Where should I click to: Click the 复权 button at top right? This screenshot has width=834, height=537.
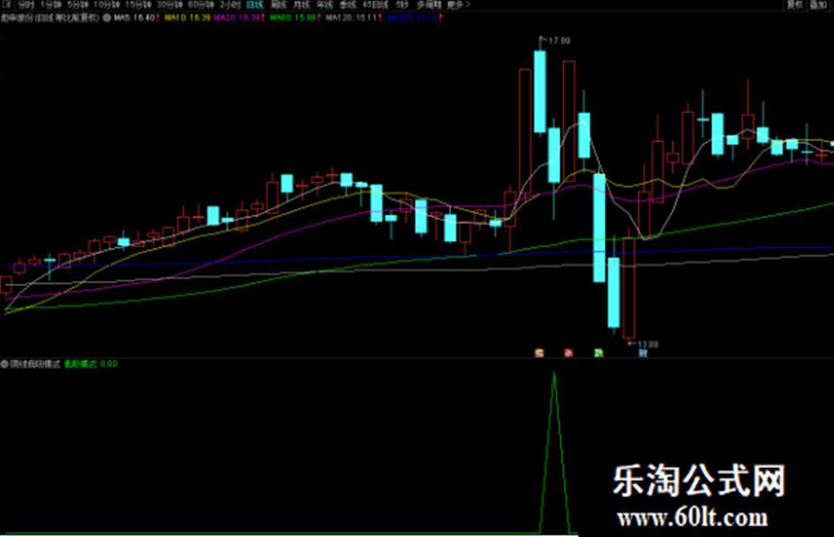(794, 4)
